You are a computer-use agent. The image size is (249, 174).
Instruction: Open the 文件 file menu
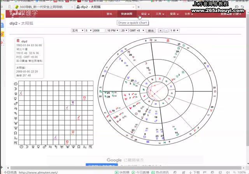point(189,14)
